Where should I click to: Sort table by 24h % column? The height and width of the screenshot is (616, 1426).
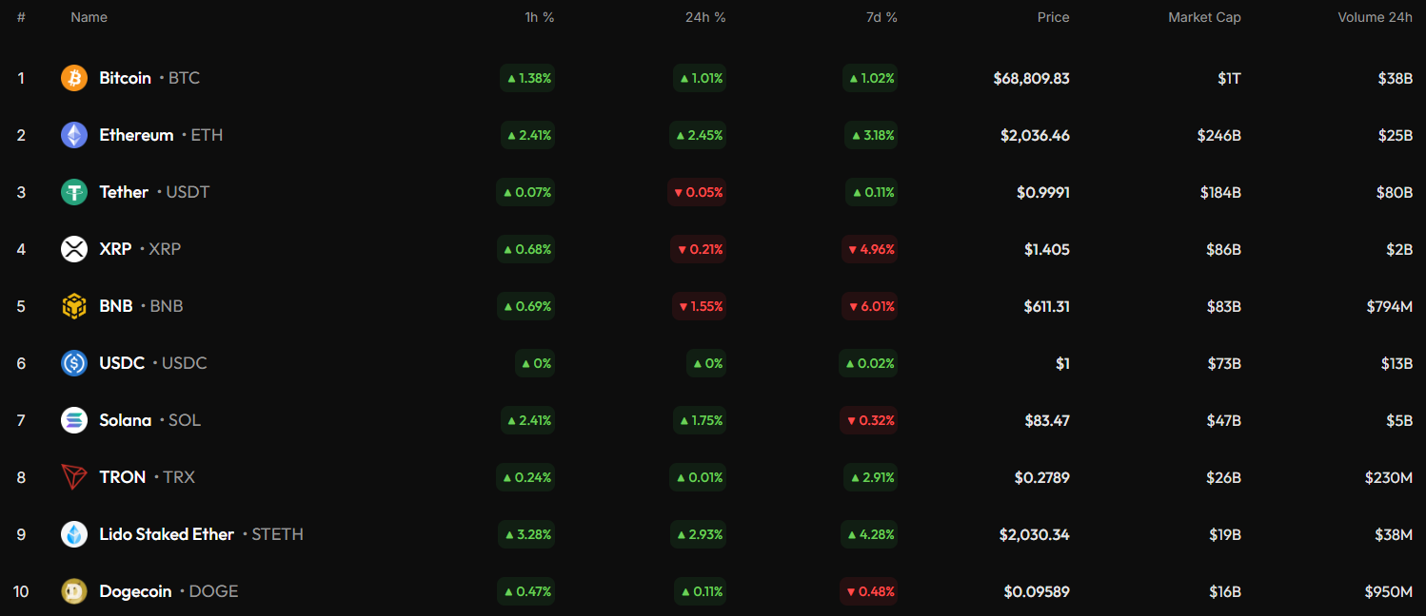tap(704, 17)
